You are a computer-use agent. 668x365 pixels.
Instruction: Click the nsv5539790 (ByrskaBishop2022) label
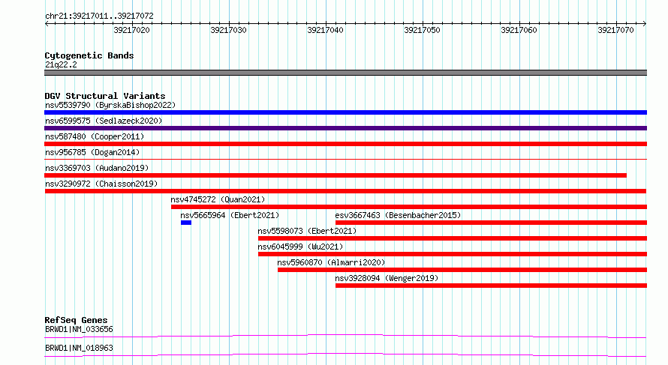point(110,105)
